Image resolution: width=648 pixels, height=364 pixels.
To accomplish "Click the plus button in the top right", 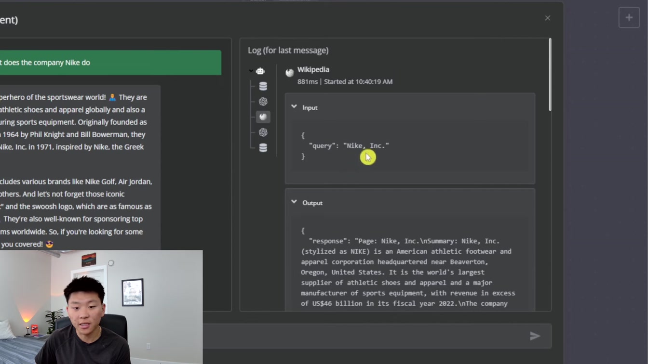I will pyautogui.click(x=629, y=17).
